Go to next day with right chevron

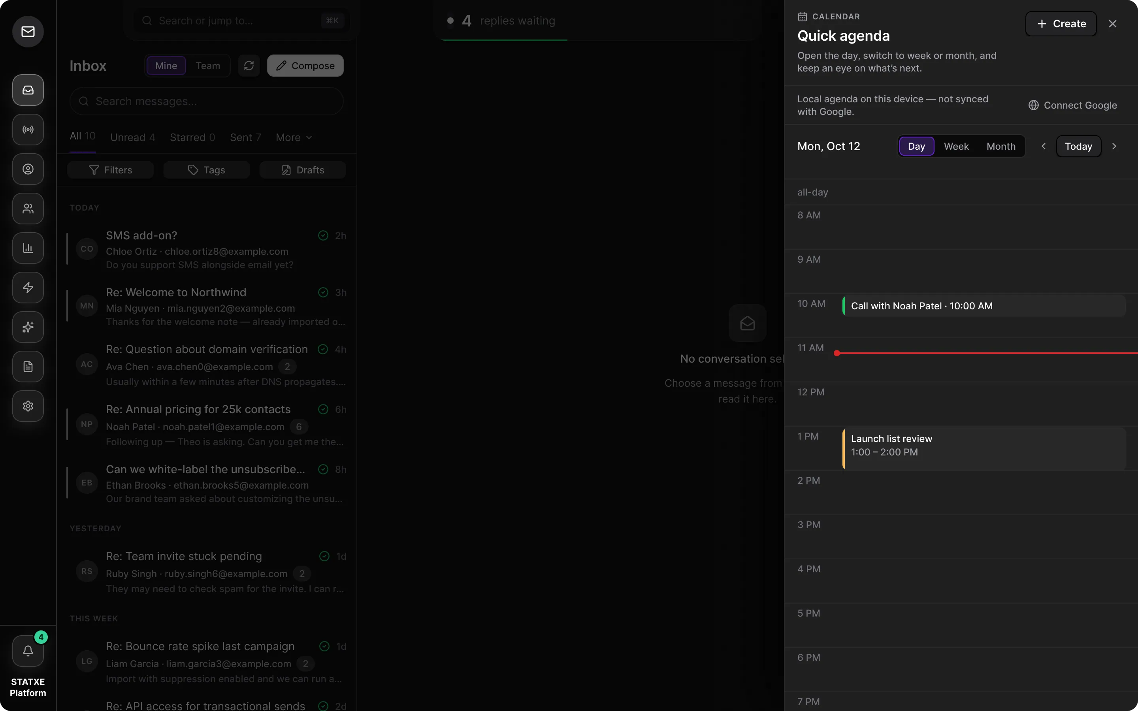tap(1114, 146)
